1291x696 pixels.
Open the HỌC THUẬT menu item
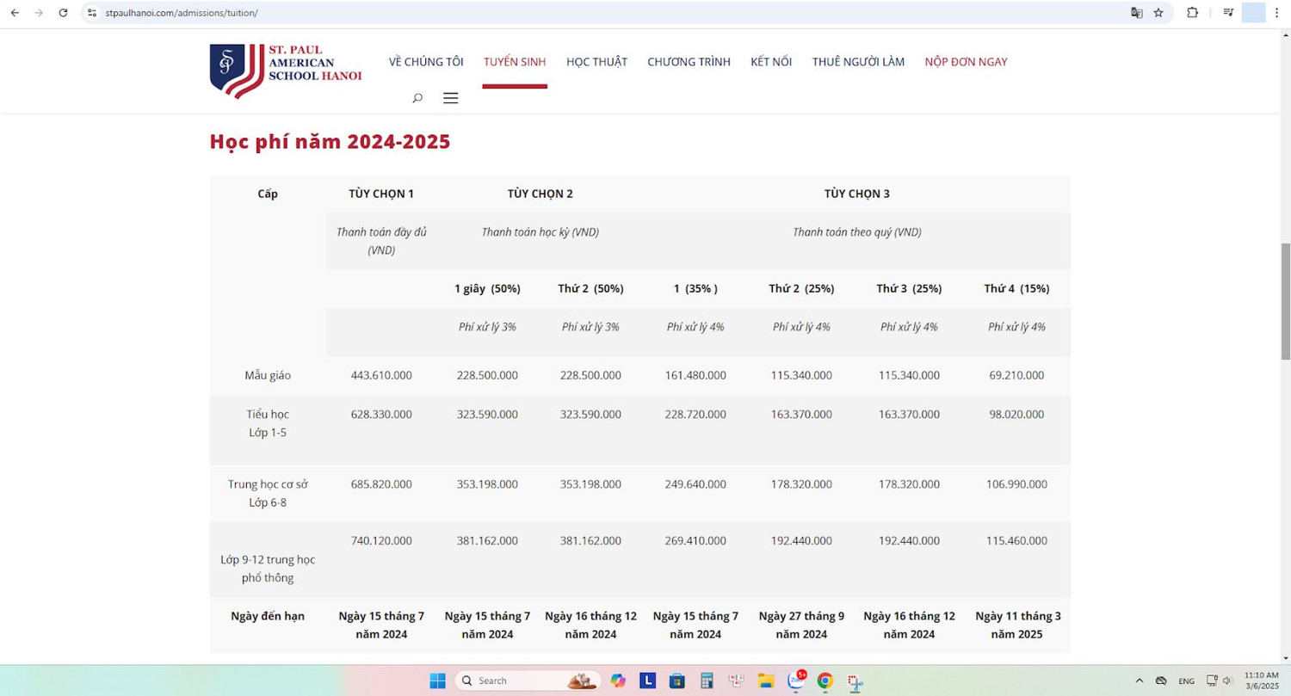pos(596,62)
